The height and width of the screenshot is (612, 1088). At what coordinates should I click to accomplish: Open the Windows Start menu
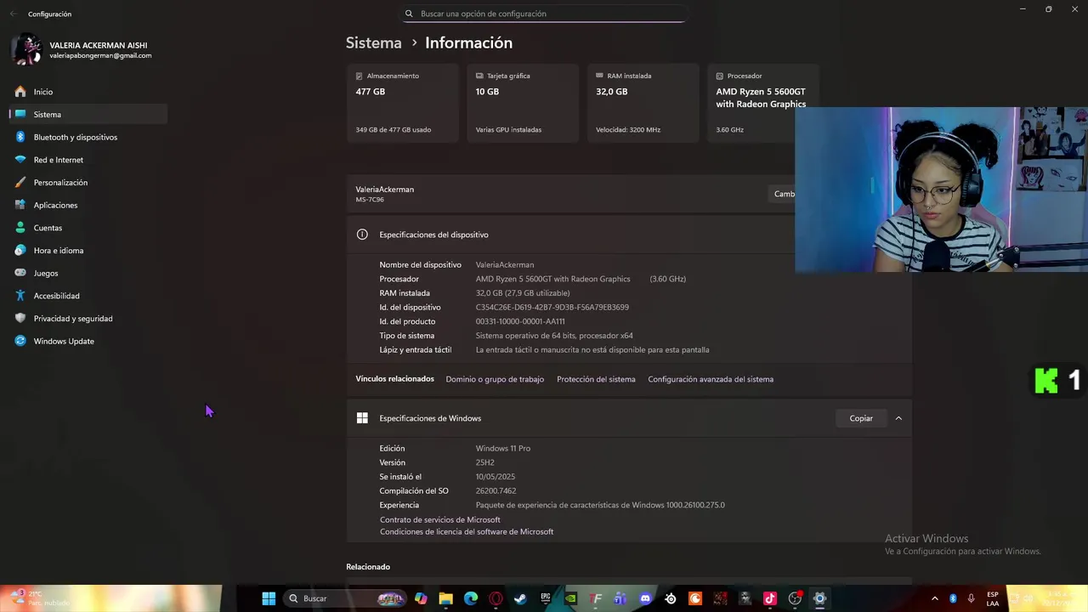[x=269, y=598]
